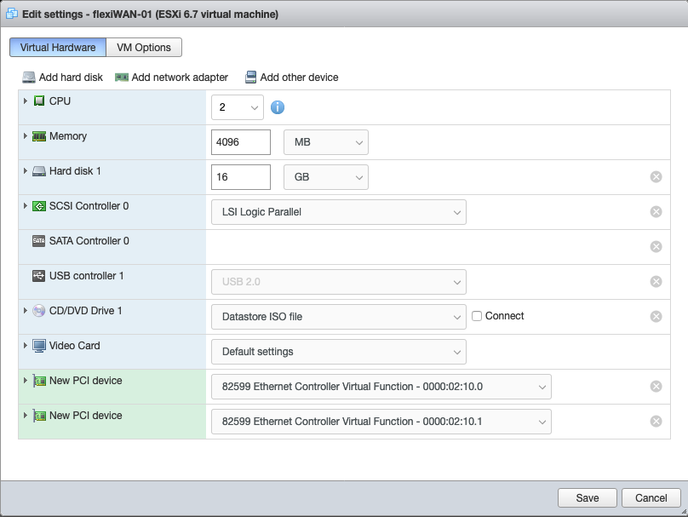Open the Datastore ISO file dropdown
Image resolution: width=688 pixels, height=517 pixels.
click(338, 317)
